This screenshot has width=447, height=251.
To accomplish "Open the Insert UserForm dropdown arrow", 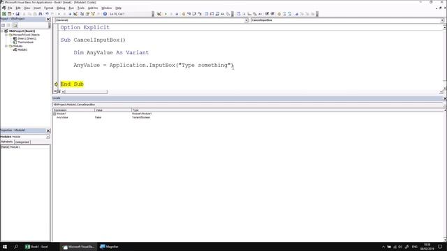I will [13, 14].
